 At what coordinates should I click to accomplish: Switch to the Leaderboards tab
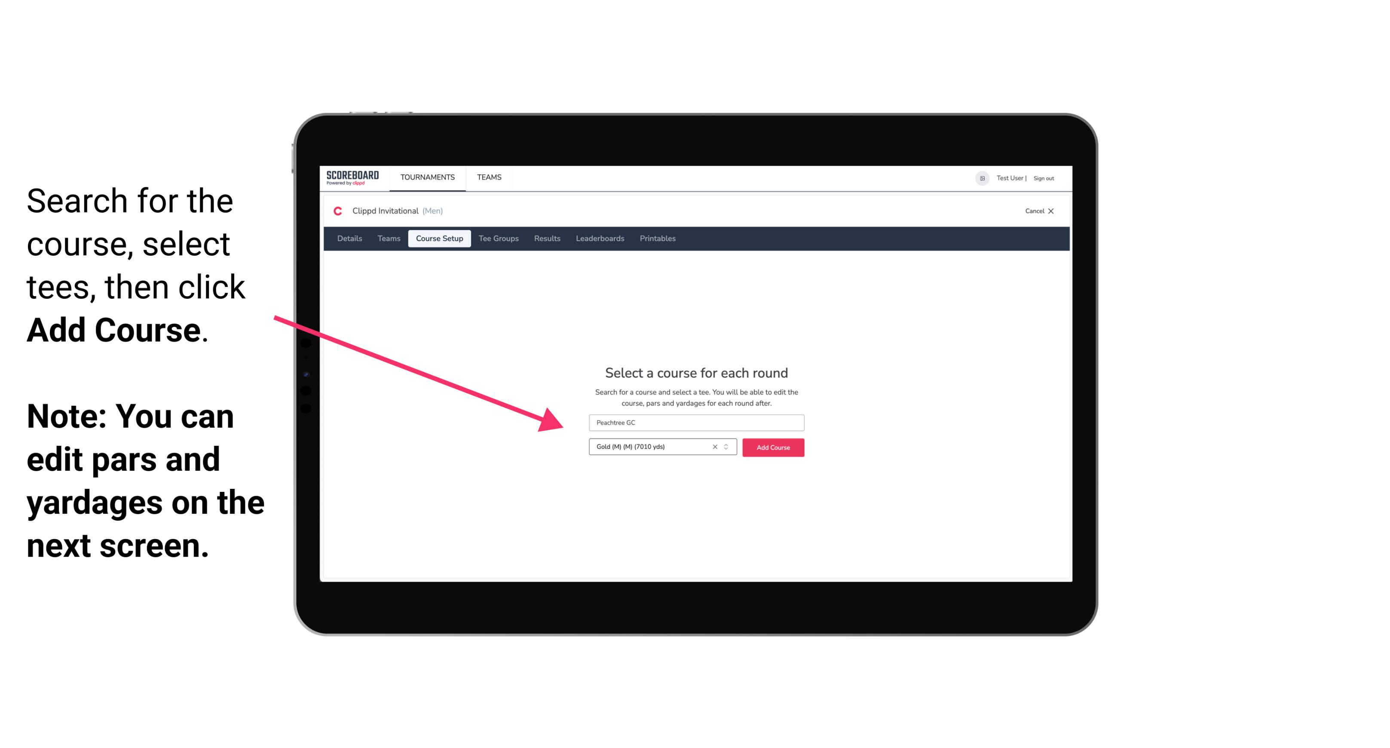(x=599, y=239)
